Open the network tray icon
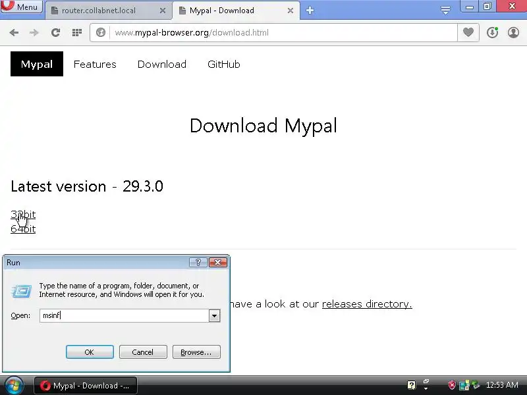Screen dimensions: 527x395 point(464,385)
